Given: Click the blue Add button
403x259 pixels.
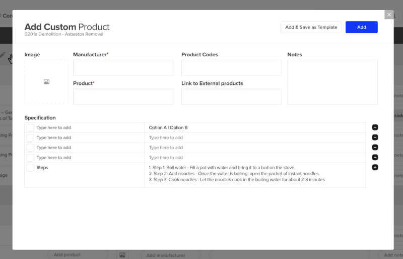Looking at the screenshot, I should click(x=361, y=27).
